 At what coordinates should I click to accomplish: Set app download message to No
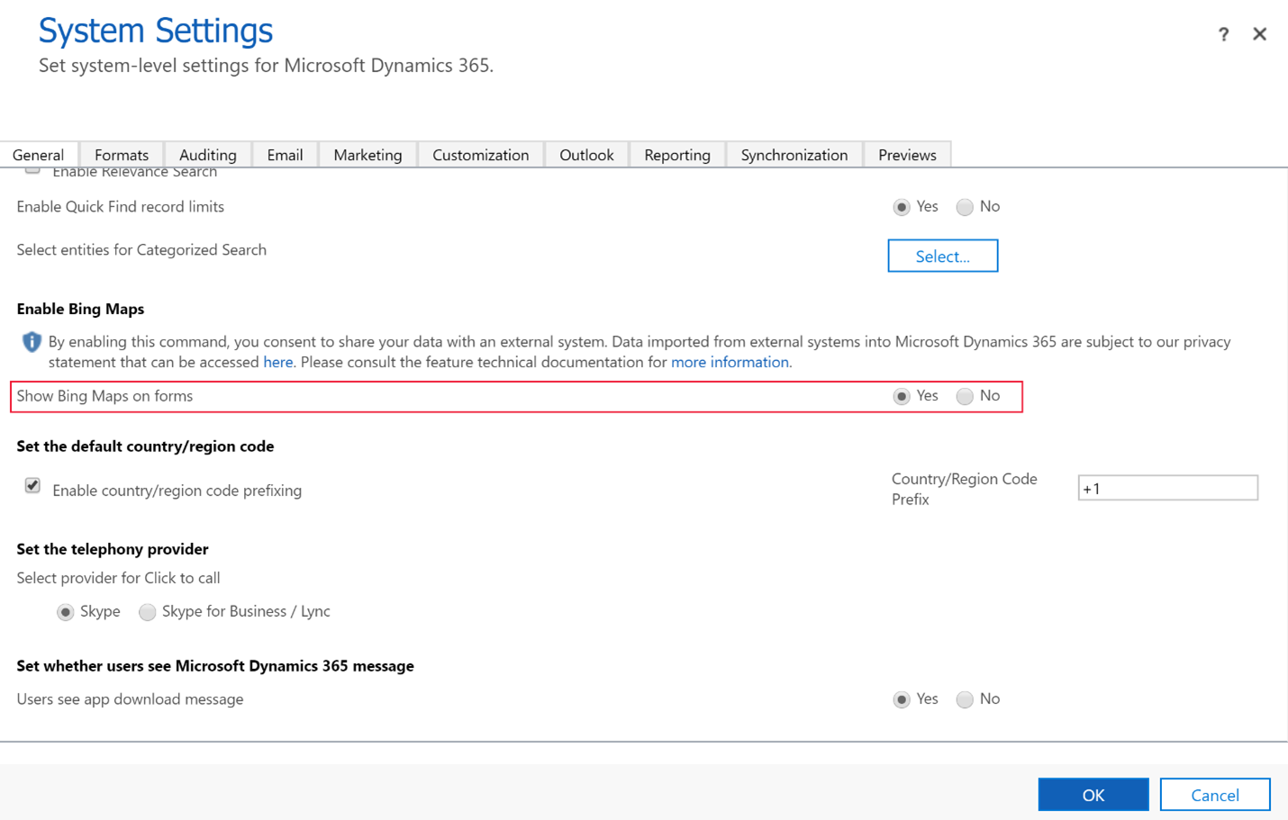click(x=965, y=699)
